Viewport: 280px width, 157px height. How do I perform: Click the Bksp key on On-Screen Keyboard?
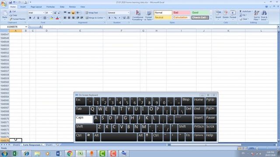point(187,102)
